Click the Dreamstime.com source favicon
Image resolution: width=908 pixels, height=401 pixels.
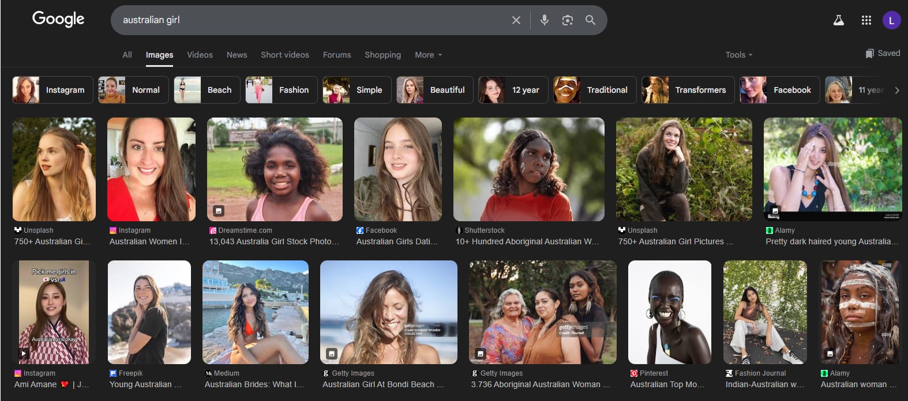click(213, 230)
